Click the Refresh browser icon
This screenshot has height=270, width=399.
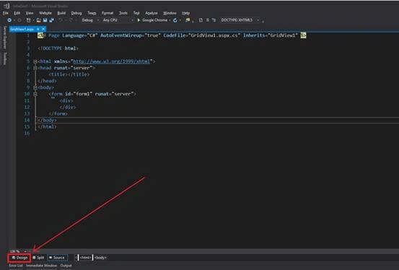pos(175,20)
